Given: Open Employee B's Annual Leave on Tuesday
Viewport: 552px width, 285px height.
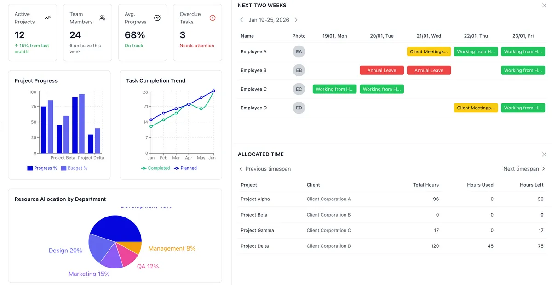Looking at the screenshot, I should 382,70.
